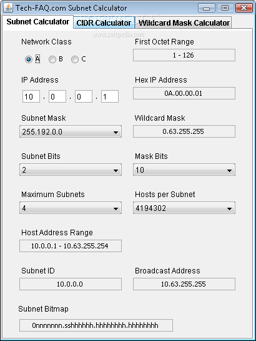The height and width of the screenshot is (341, 256).
Task: Click the First Octet Range label
Action: 164,42
